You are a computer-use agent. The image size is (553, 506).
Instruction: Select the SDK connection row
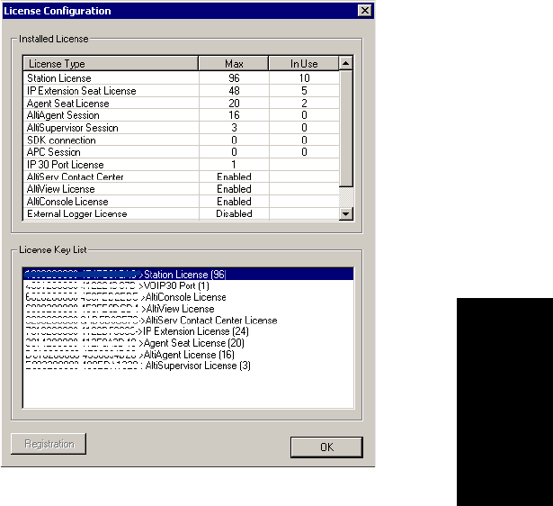pos(182,140)
